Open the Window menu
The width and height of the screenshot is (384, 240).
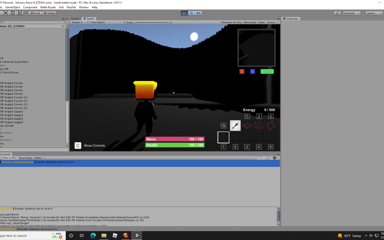84,7
